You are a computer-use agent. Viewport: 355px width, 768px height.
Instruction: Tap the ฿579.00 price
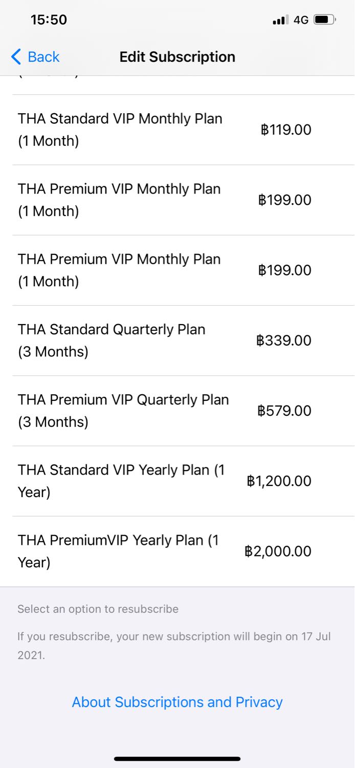[284, 411]
